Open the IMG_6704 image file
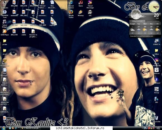The height and width of the screenshot is (130, 162). point(24,4)
